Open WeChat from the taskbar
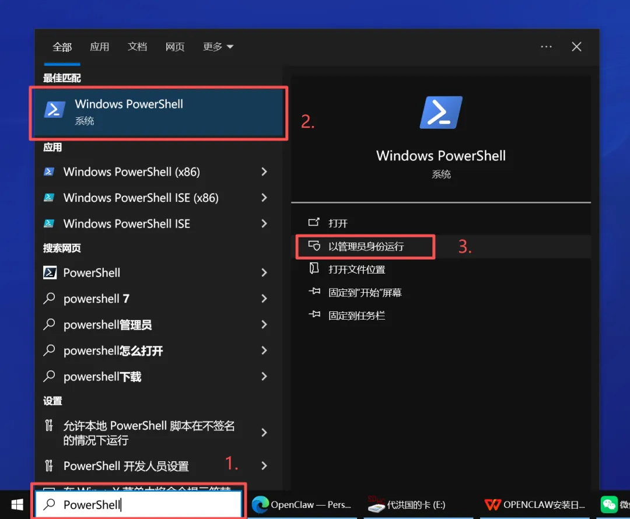The width and height of the screenshot is (630, 519). click(x=609, y=504)
